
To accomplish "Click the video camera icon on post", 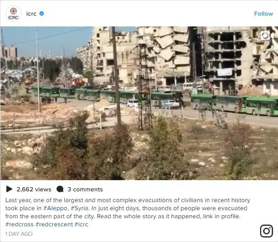I will 267,36.
